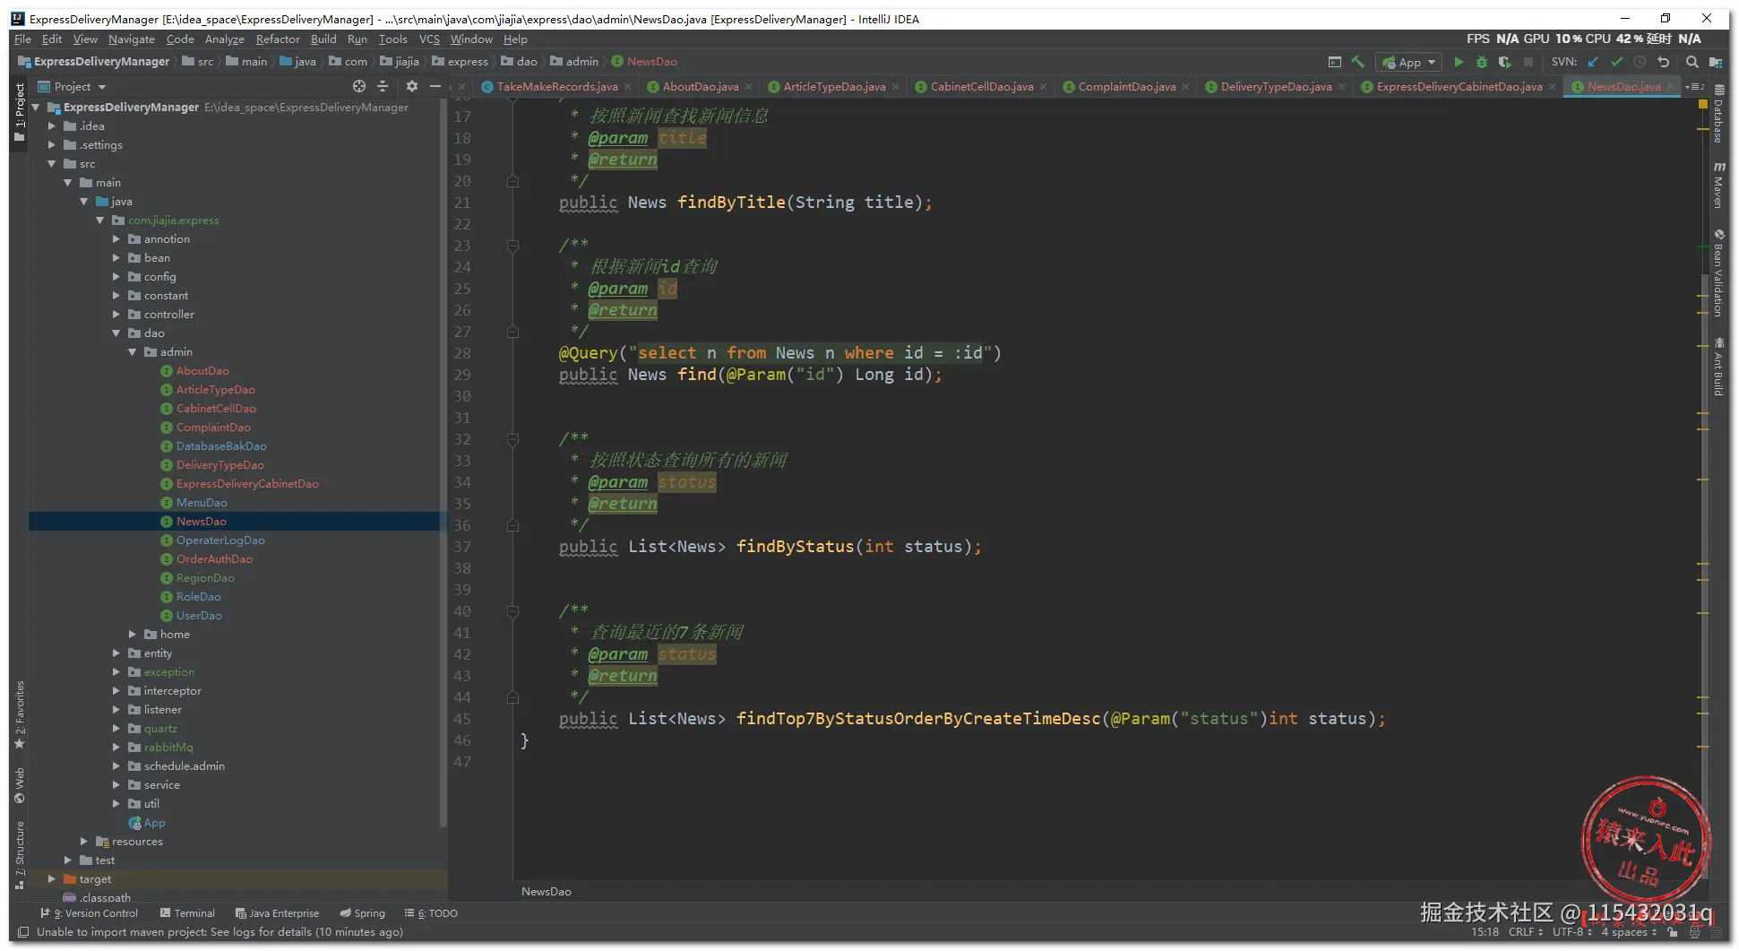Image resolution: width=1739 pixels, height=951 pixels.
Task: Click the Project panel vertical scrollbar
Action: [443, 462]
